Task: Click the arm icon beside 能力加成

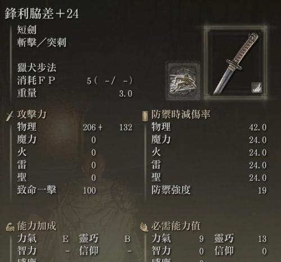Action: 10,227
